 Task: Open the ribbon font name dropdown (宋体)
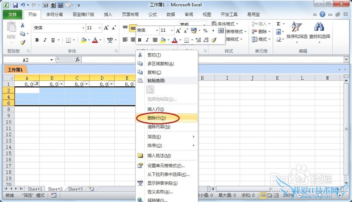(x=83, y=28)
